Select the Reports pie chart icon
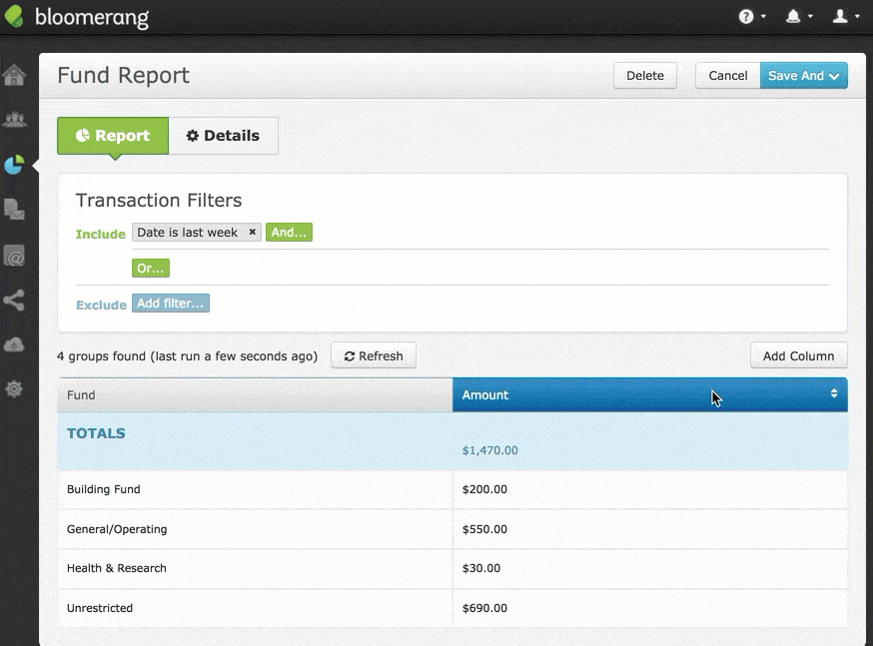The height and width of the screenshot is (646, 873). (14, 165)
